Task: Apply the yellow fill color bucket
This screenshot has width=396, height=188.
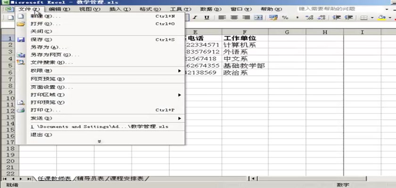Action: tap(381, 17)
